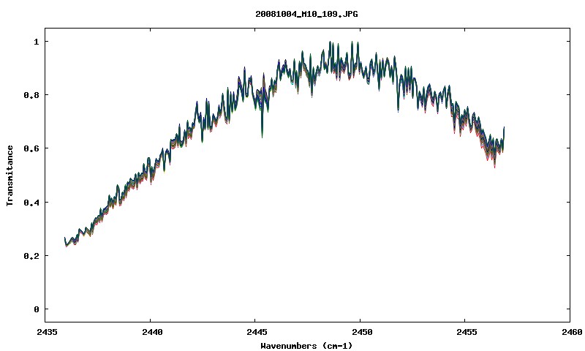Screen dimensions: 585x351
Task: Click the plot title 20081004_M10_109.JPG
Action: pos(306,14)
